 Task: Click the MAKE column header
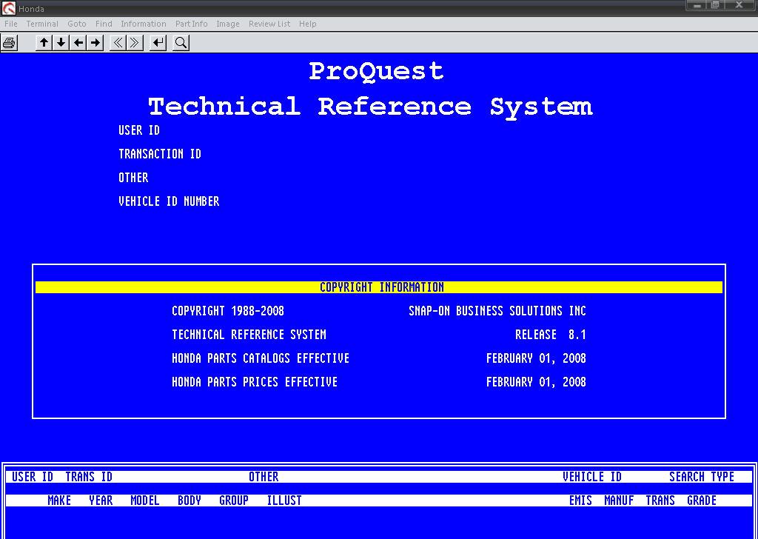click(x=59, y=500)
